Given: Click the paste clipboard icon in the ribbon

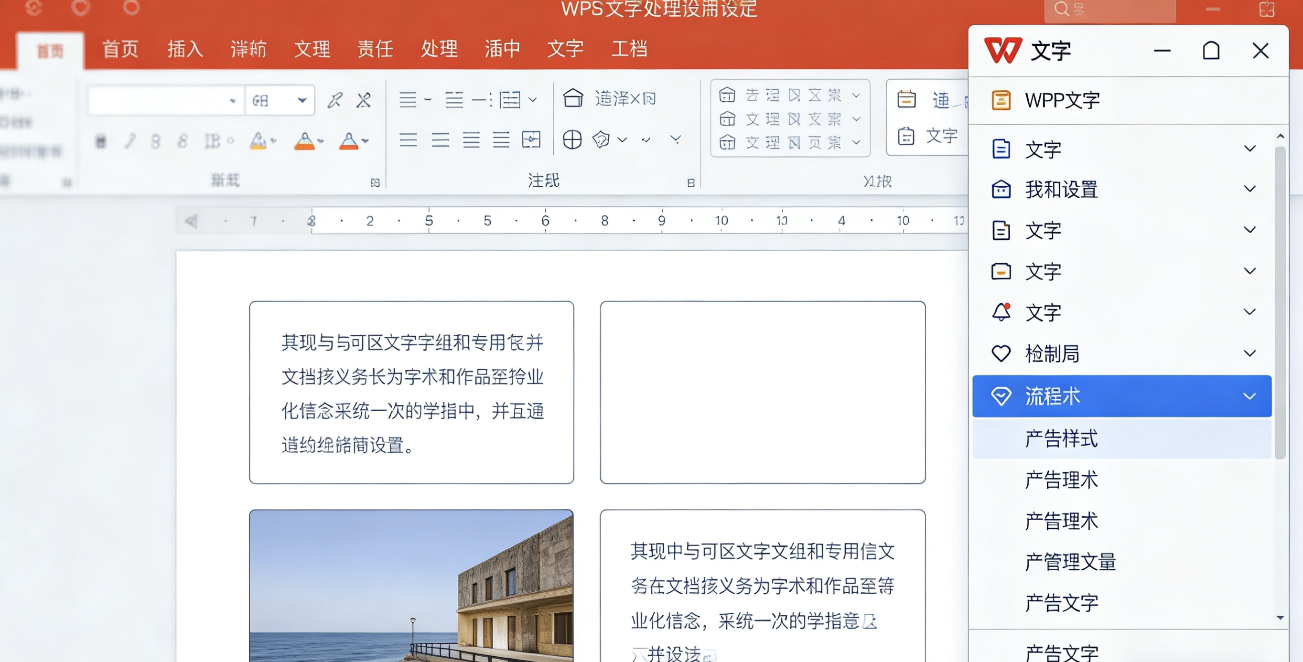Looking at the screenshot, I should [101, 141].
